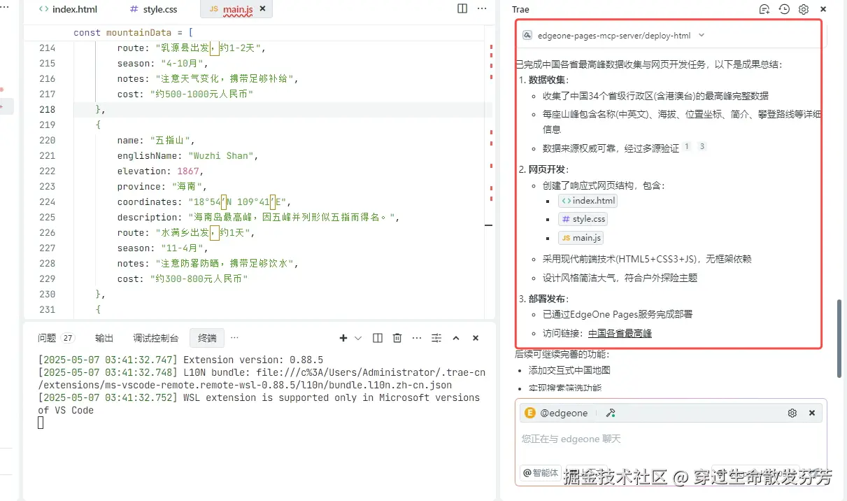This screenshot has width=847, height=501.
Task: Maximize the bottom panel chevron
Action: [x=456, y=338]
